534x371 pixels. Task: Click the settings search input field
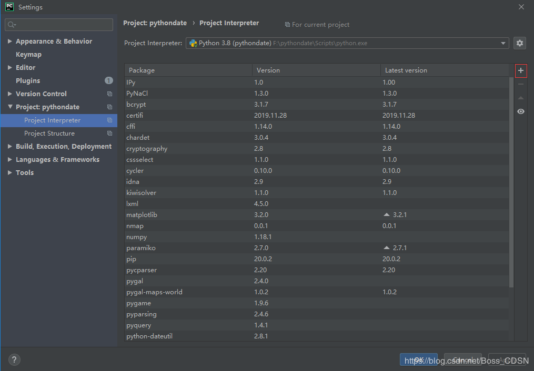click(x=59, y=25)
